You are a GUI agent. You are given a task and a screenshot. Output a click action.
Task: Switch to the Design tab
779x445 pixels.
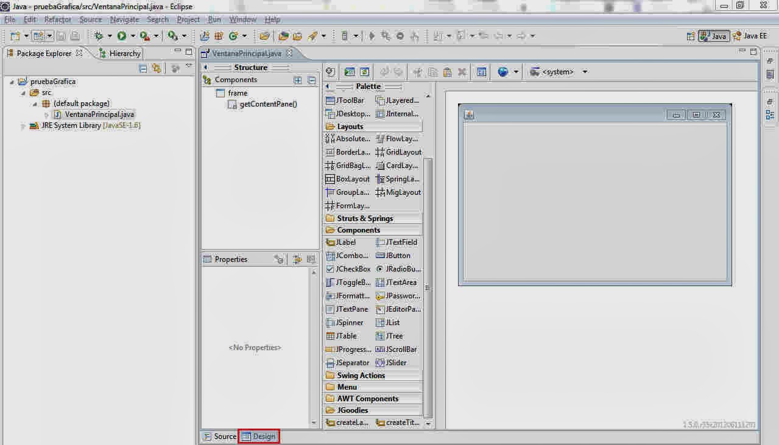tap(258, 436)
